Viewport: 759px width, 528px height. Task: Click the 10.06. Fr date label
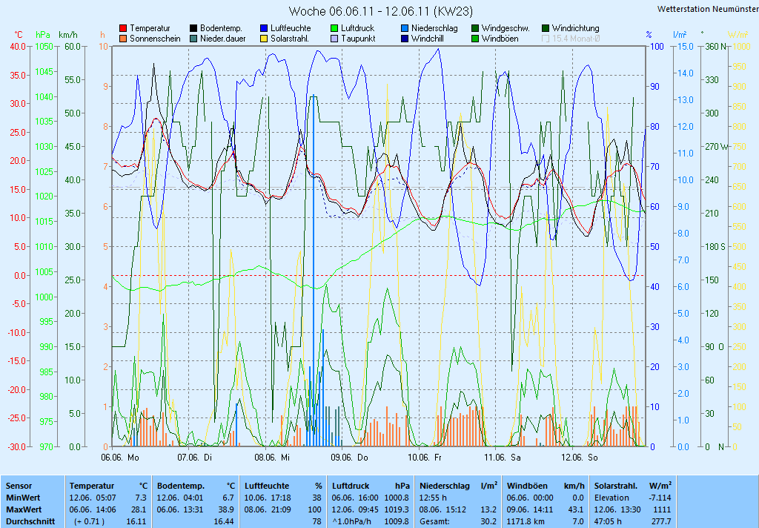click(425, 458)
